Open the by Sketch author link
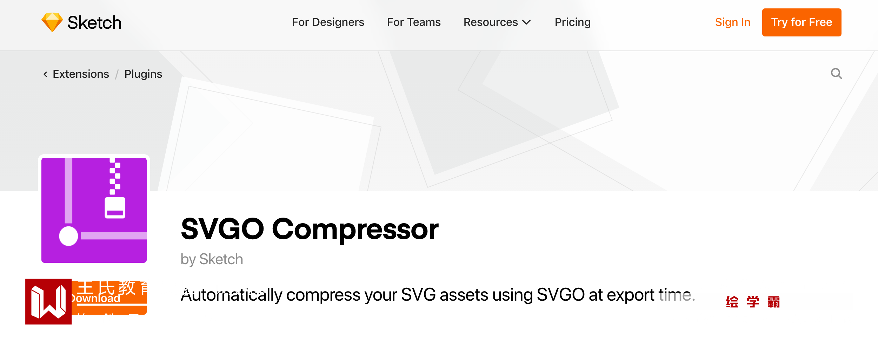 click(x=212, y=260)
